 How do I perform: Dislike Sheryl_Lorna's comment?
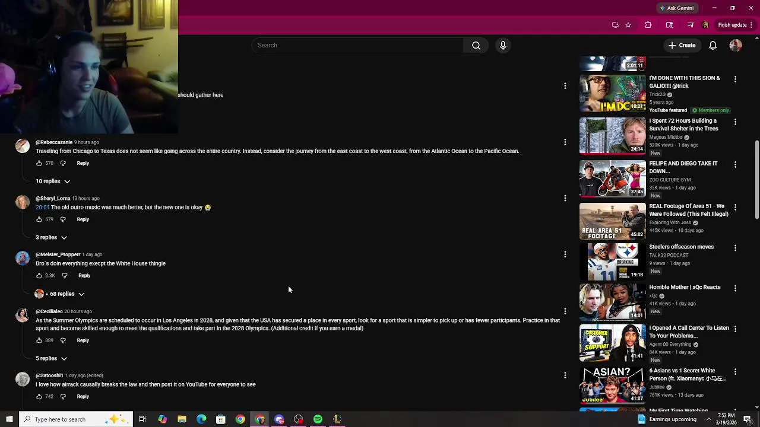[x=63, y=219]
